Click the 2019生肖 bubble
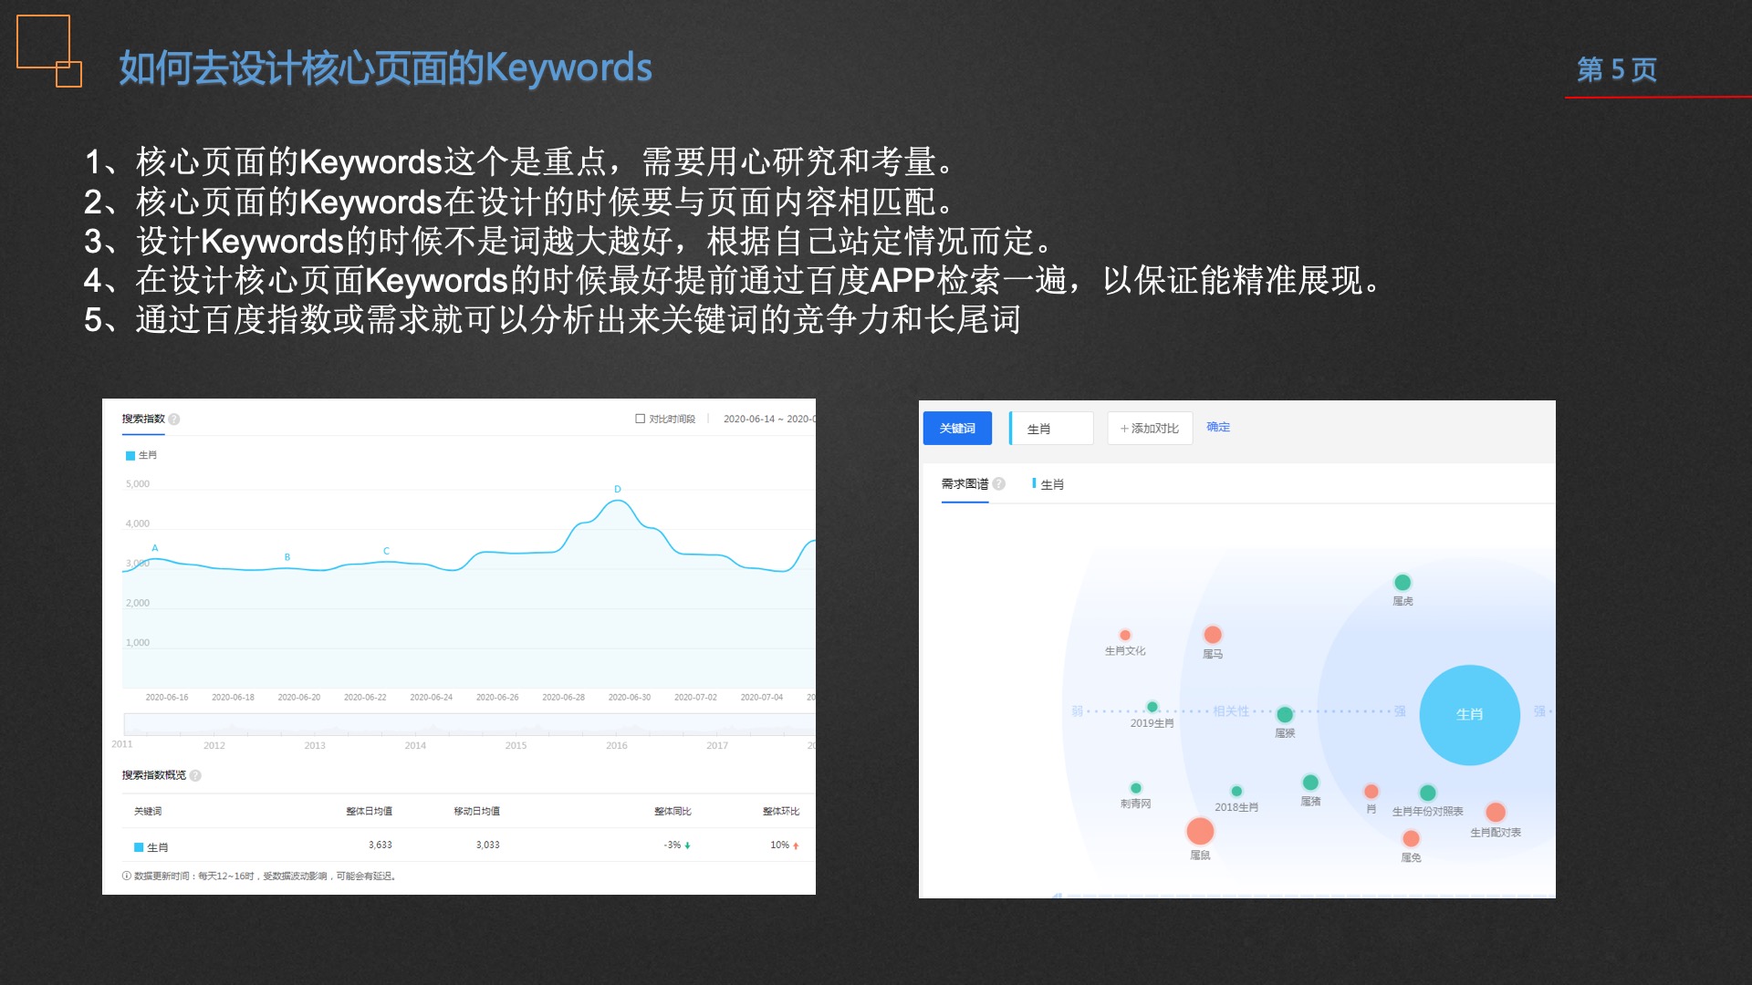 (1152, 707)
